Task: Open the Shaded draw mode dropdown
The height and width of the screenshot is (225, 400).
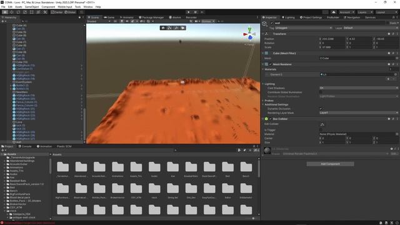Action: point(99,21)
